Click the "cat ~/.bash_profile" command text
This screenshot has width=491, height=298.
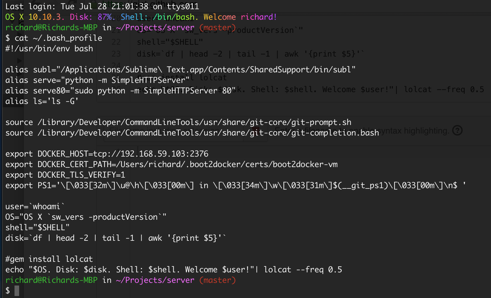58,38
